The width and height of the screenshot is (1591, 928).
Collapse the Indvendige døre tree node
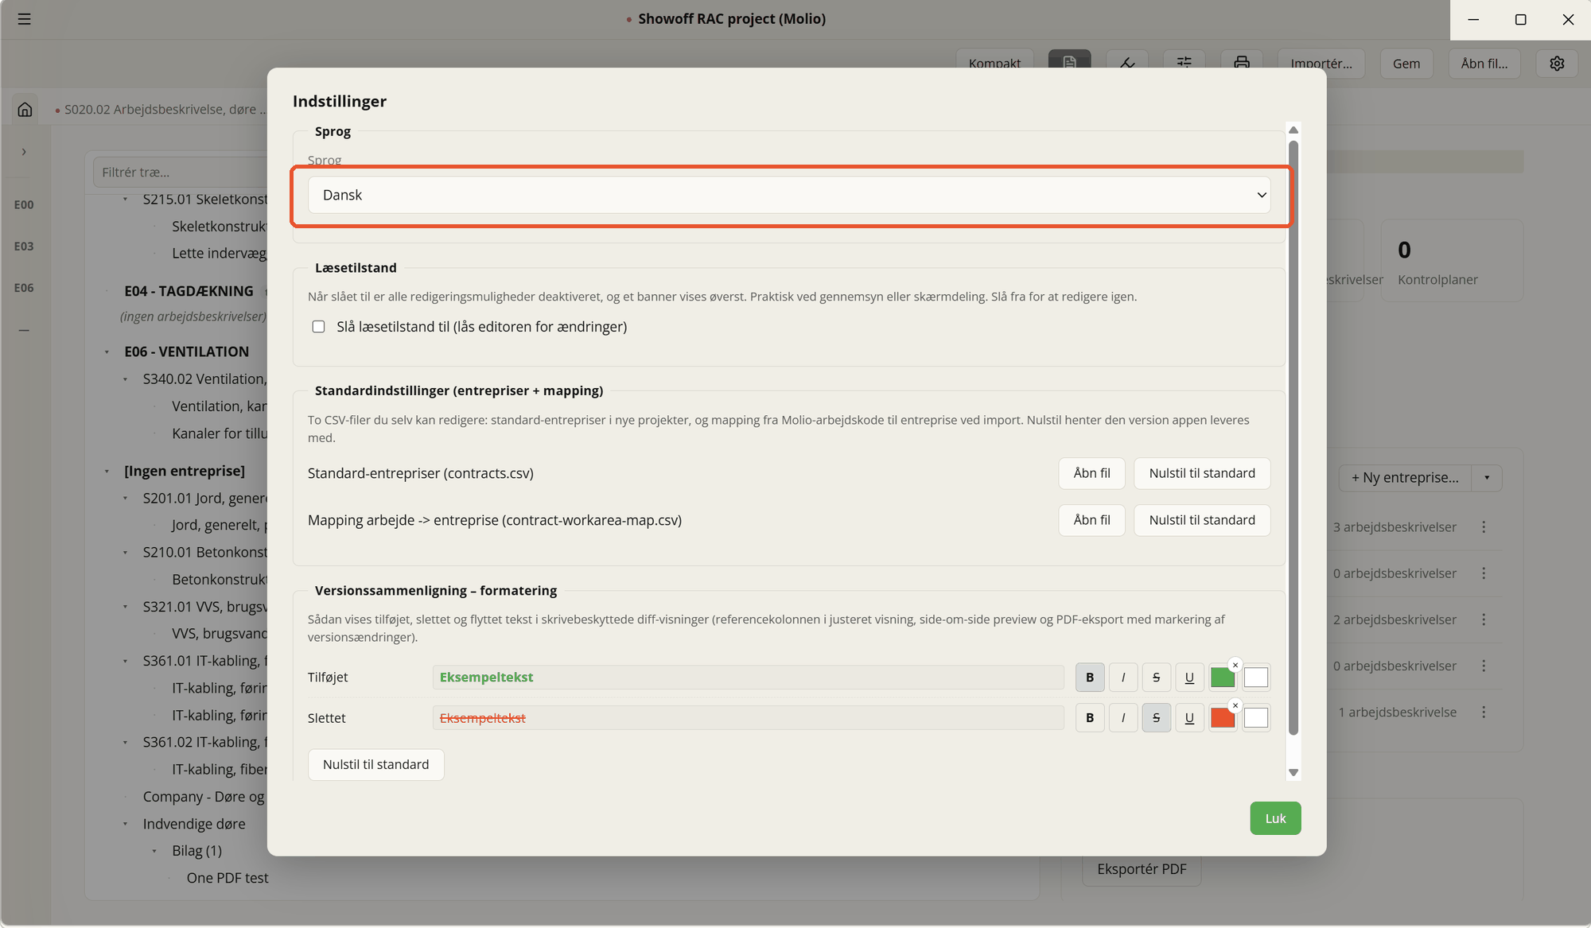[x=125, y=824]
